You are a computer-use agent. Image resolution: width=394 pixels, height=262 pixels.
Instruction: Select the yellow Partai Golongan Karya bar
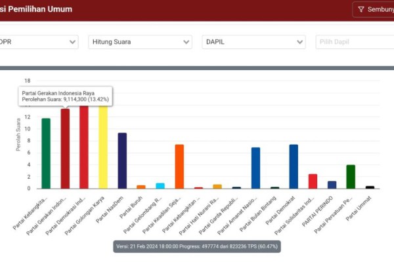tap(103, 147)
